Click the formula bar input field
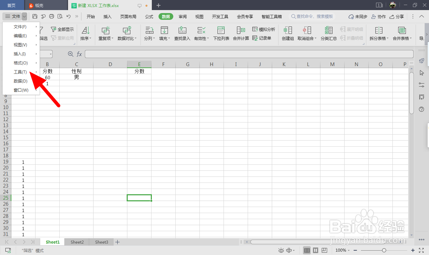This screenshot has height=255, width=429. click(x=249, y=54)
